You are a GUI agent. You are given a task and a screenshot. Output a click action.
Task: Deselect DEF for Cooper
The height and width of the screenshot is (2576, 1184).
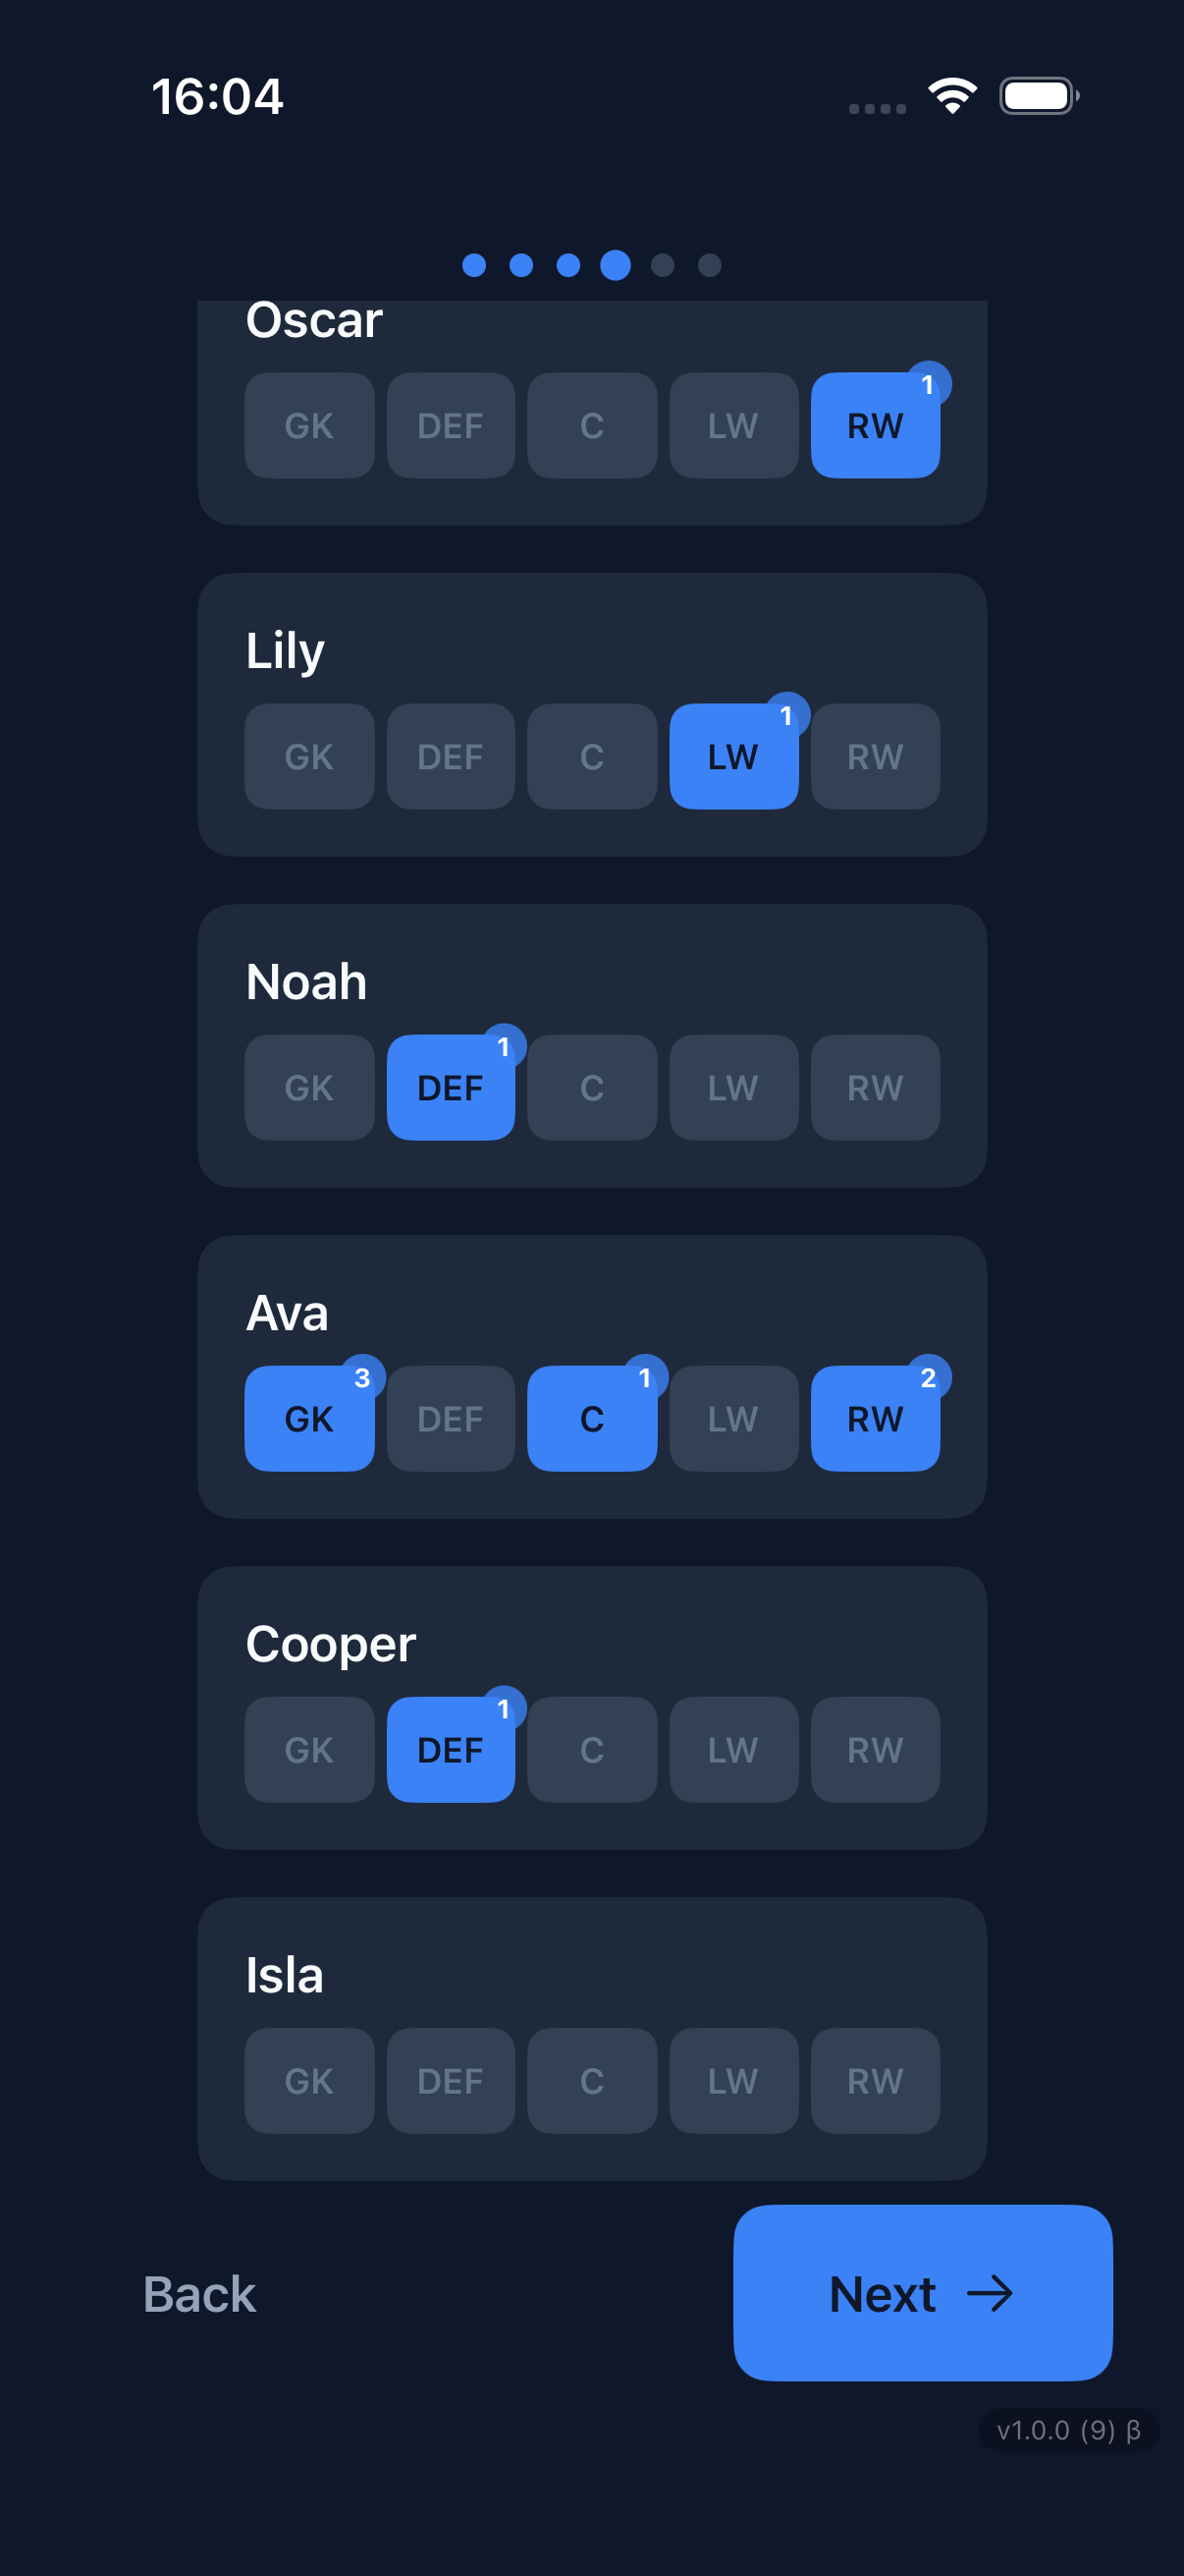tap(451, 1750)
